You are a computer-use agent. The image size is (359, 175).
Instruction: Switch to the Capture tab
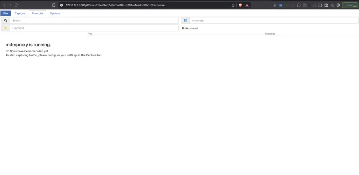point(20,13)
